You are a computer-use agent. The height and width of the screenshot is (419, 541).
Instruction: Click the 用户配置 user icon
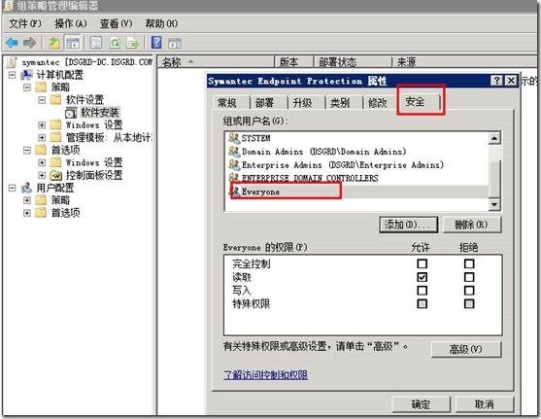(27, 188)
